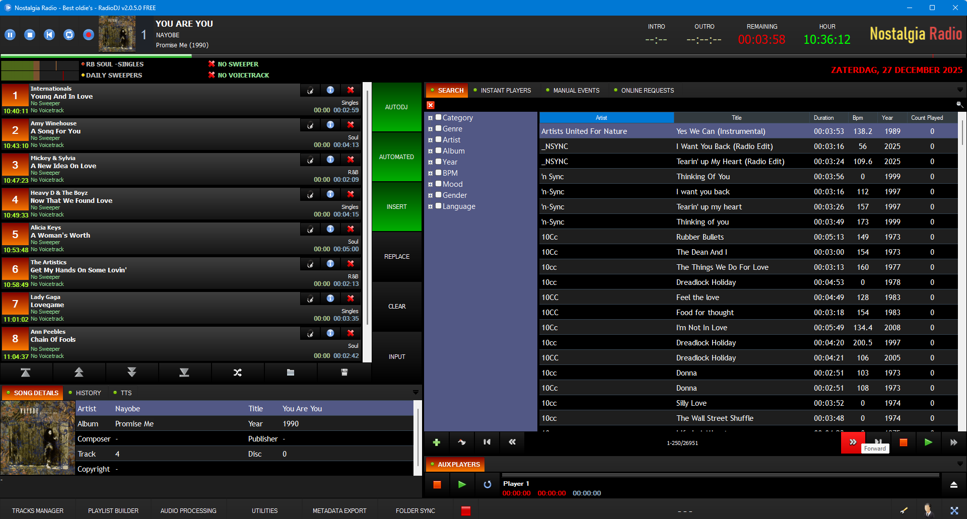
Task: Expand the Category filter tree node
Action: tap(430, 118)
